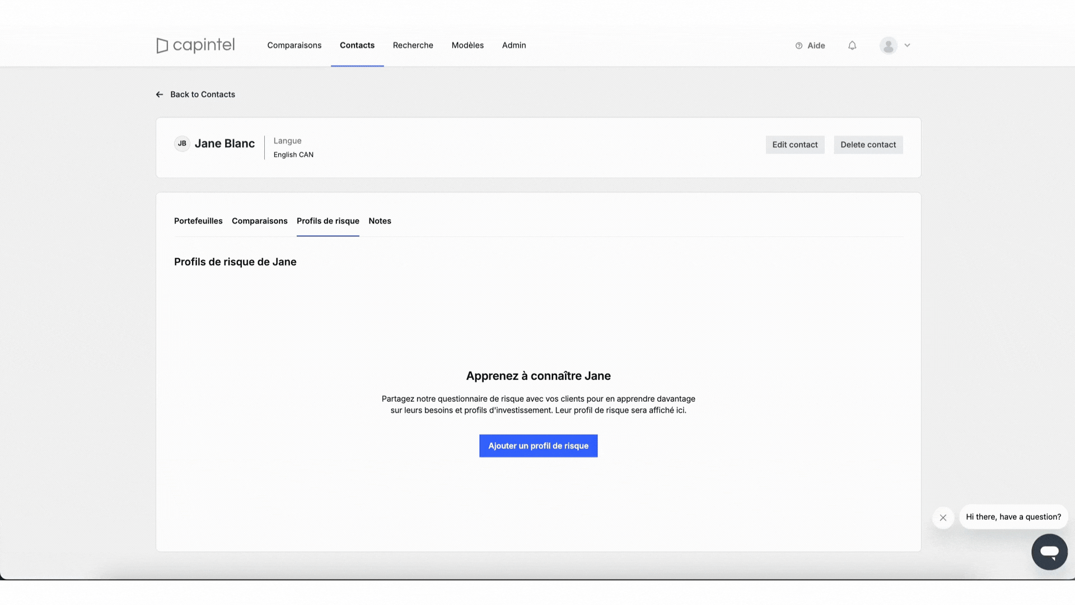The height and width of the screenshot is (605, 1075).
Task: Click the Edit contact button
Action: pyautogui.click(x=795, y=145)
